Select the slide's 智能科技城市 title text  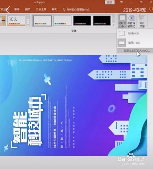click(x=29, y=121)
